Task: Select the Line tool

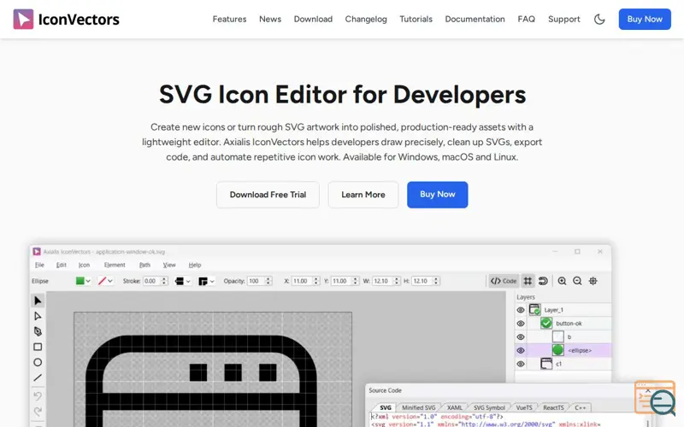Action: pos(38,377)
